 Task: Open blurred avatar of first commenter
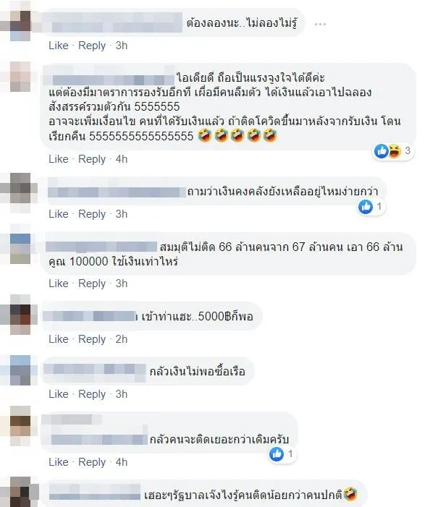(20, 25)
